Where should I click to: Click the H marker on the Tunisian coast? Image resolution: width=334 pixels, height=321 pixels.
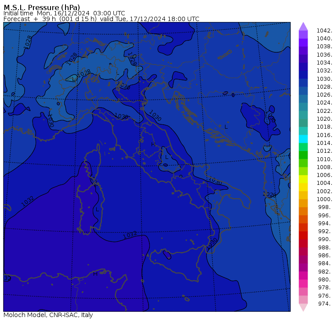[95, 274]
